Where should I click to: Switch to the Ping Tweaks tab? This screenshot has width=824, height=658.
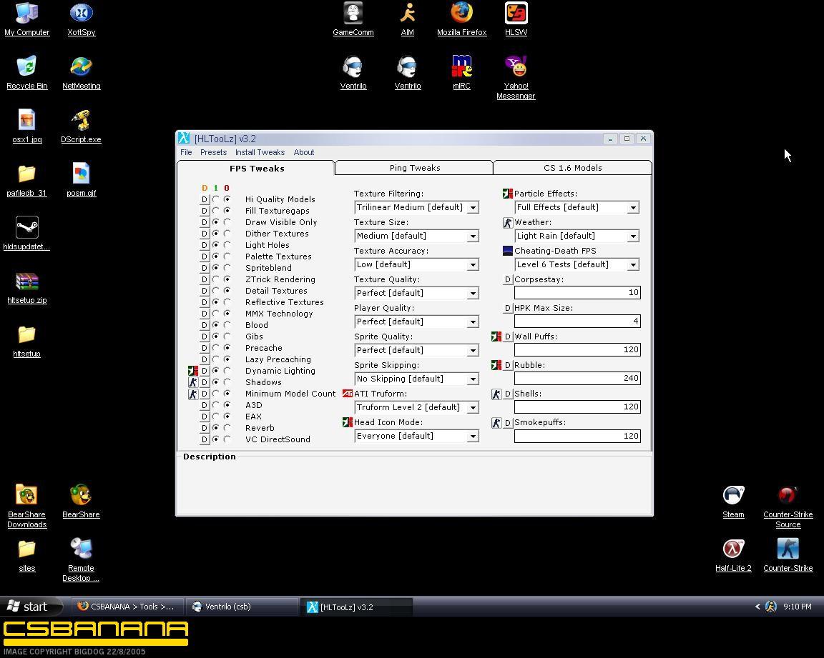(x=414, y=168)
